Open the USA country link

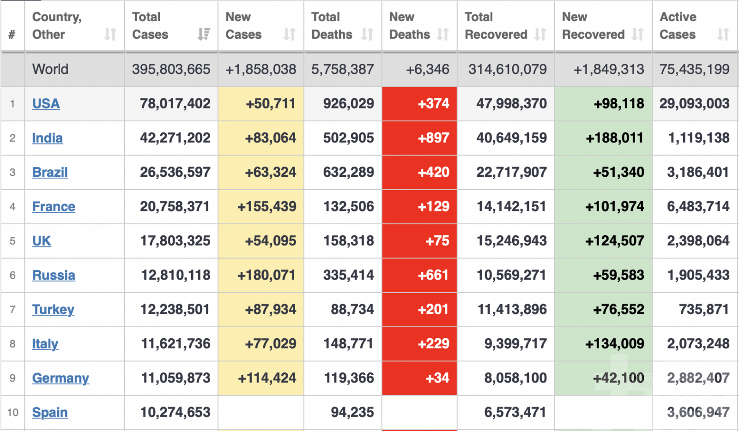[x=46, y=103]
